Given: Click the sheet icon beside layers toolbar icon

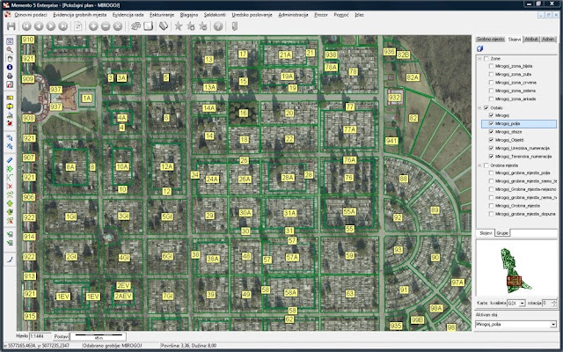Looking at the screenshot, I should (149, 26).
